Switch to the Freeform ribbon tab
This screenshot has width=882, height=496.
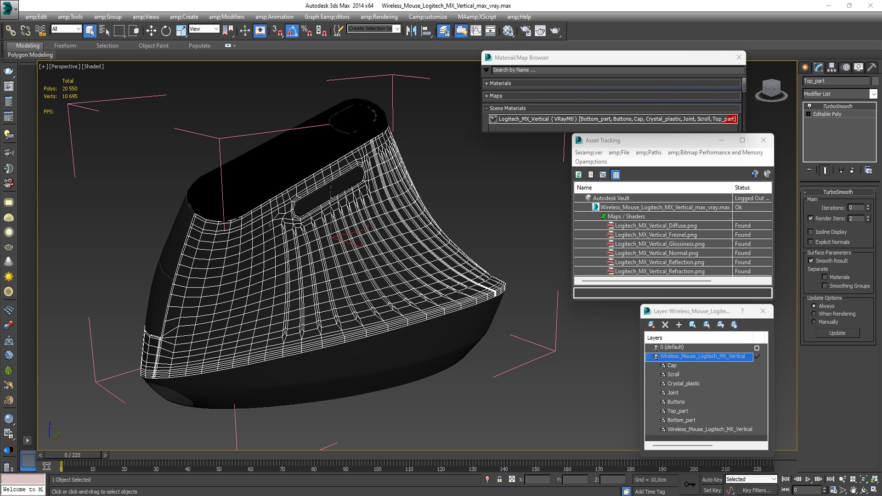pyautogui.click(x=65, y=45)
